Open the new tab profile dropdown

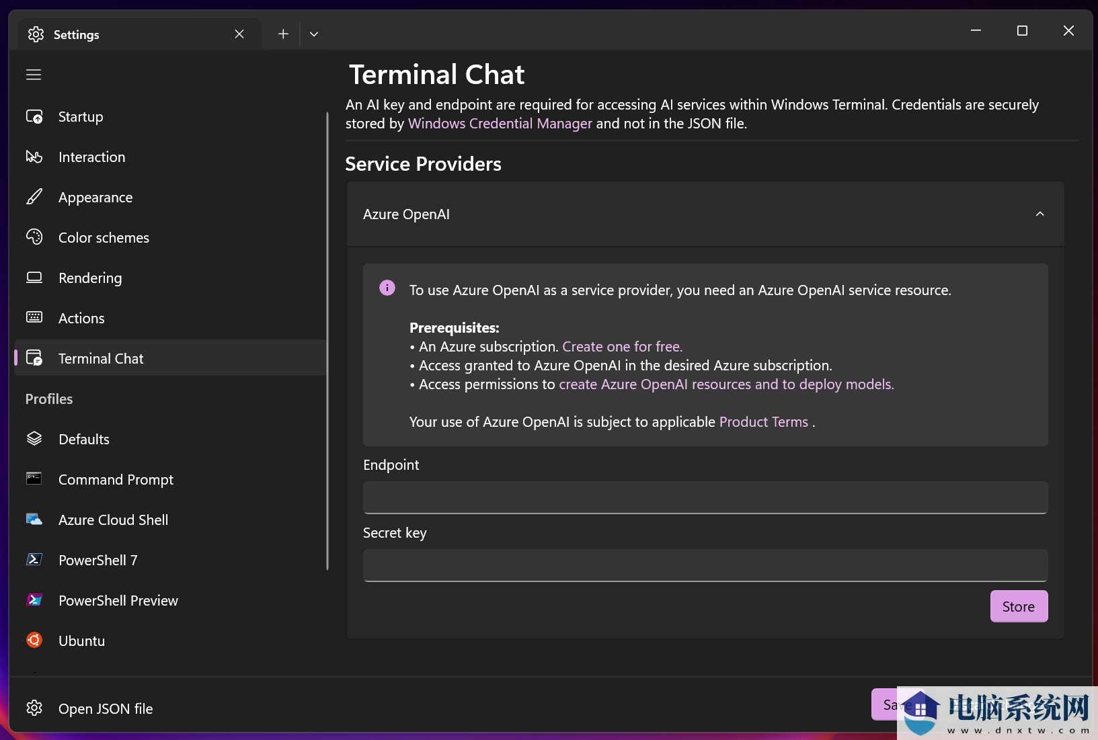[314, 34]
